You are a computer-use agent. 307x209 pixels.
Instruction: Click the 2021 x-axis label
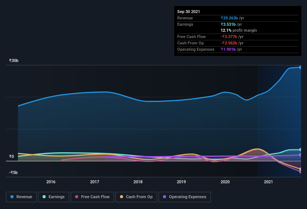[268, 182]
